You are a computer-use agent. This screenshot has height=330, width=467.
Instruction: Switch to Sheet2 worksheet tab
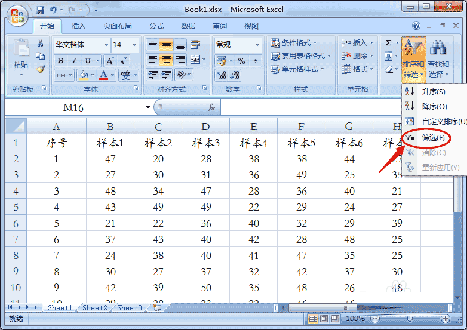(95, 308)
